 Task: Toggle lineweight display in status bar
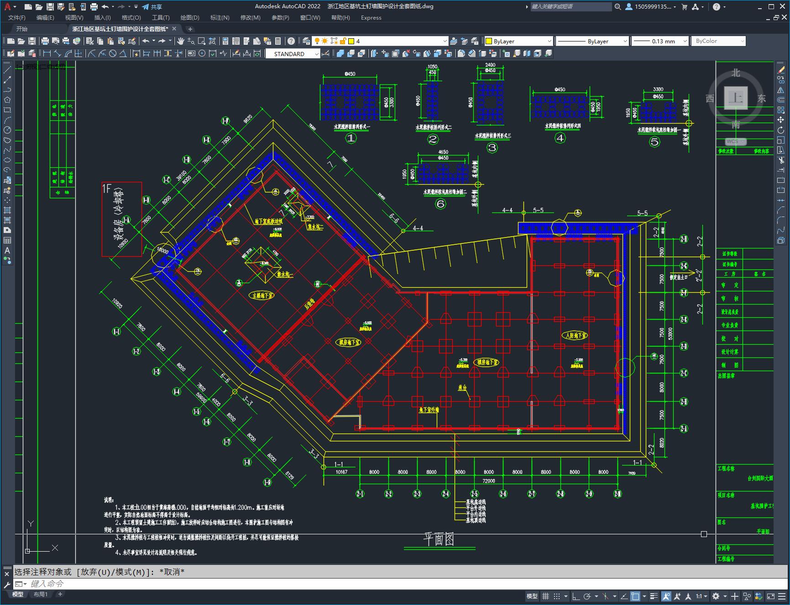coord(654,596)
